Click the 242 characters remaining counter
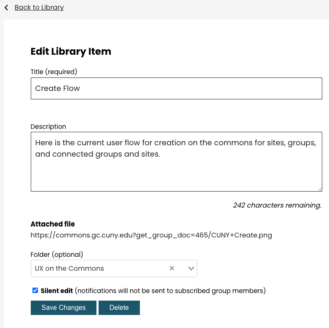This screenshot has height=328, width=329. 277,205
